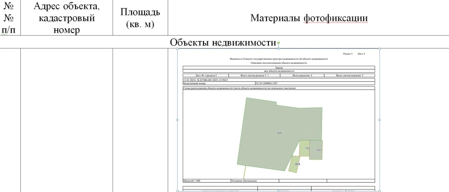Click parcel label '792' in the diagram

coord(307,148)
